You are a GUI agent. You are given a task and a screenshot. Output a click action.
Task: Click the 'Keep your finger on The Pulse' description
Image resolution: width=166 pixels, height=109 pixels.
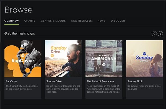point(103,89)
